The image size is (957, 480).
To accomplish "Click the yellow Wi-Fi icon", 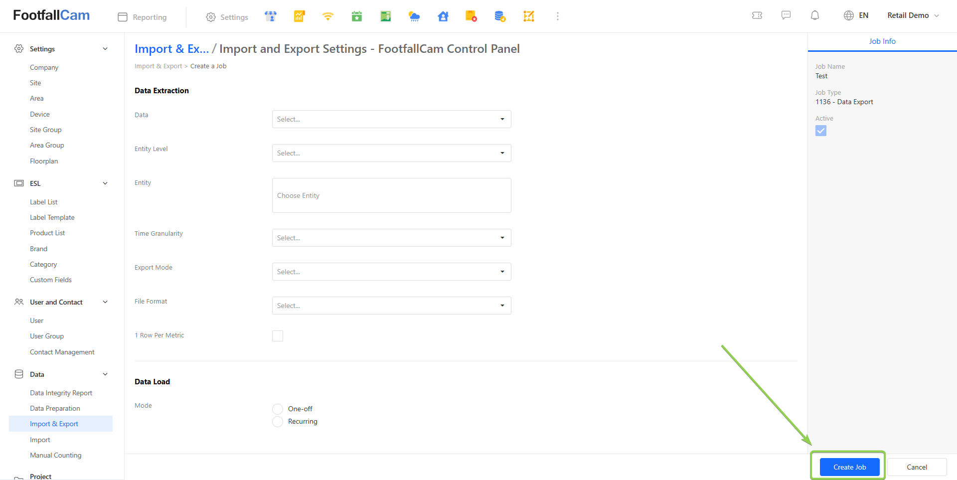I will (x=327, y=16).
